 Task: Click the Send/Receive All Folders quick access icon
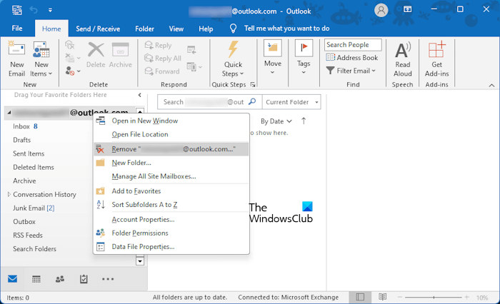click(x=17, y=10)
